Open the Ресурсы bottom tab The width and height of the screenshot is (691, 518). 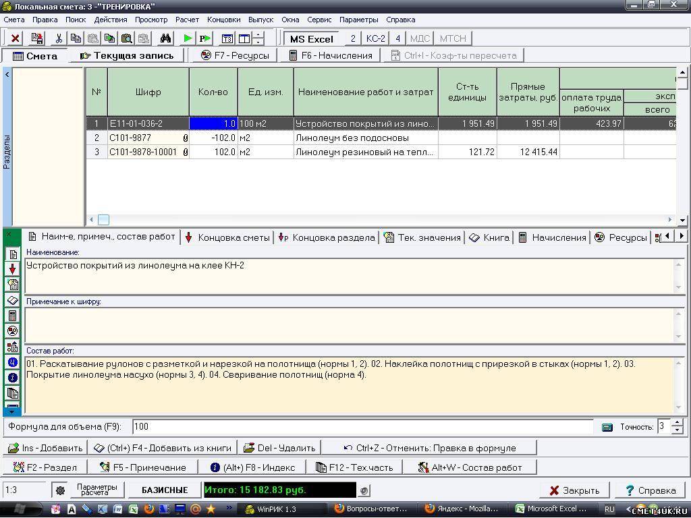(x=621, y=238)
